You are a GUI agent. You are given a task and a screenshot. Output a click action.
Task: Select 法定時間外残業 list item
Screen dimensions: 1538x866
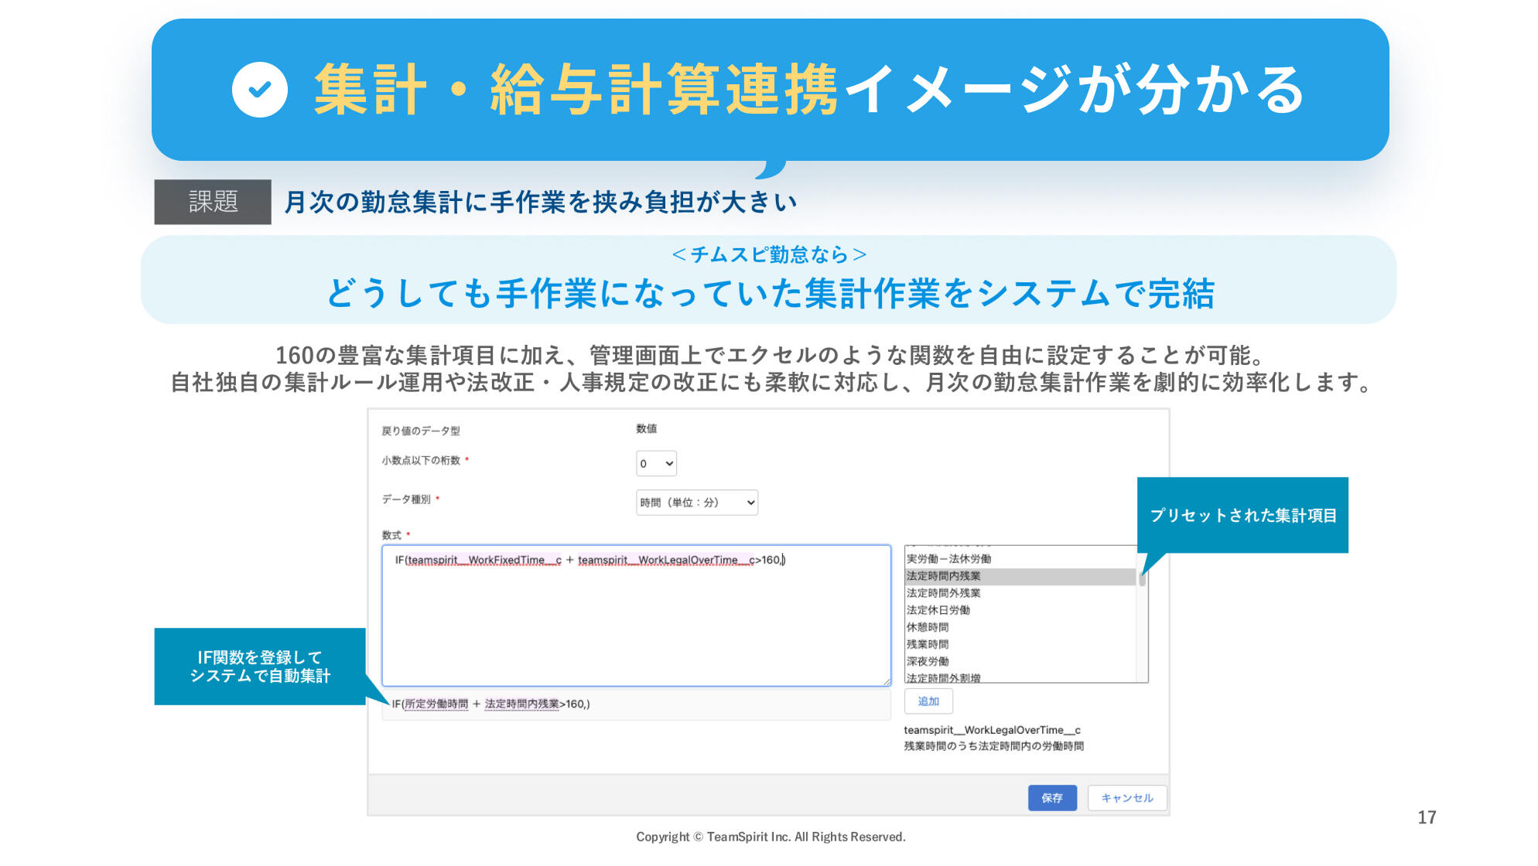point(944,593)
